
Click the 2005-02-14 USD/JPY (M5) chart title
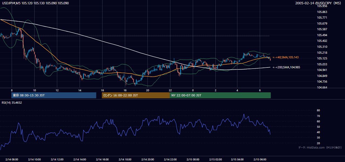click(319, 3)
